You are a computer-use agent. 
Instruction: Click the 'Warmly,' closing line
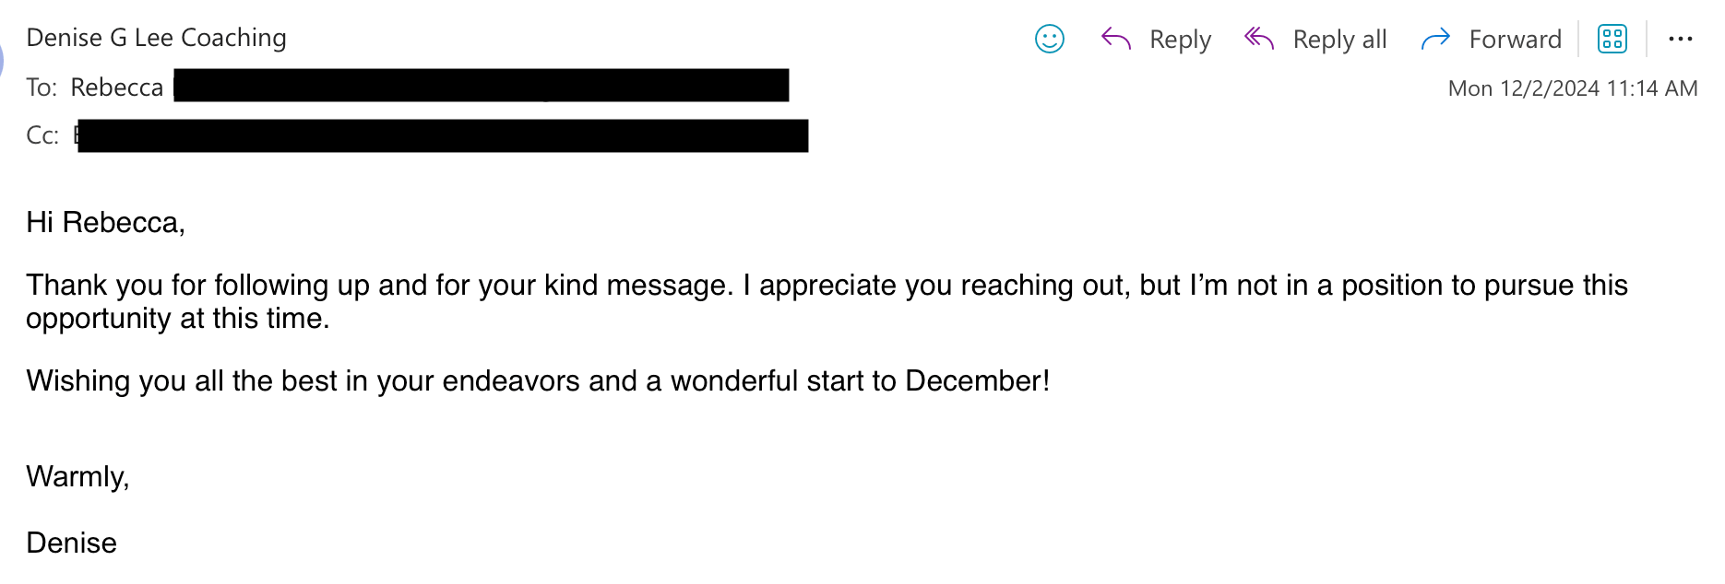(x=78, y=477)
